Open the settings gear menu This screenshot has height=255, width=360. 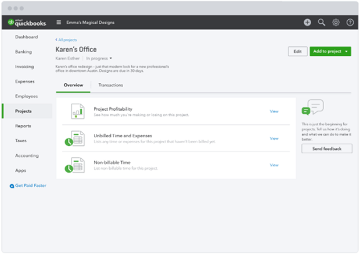point(336,22)
